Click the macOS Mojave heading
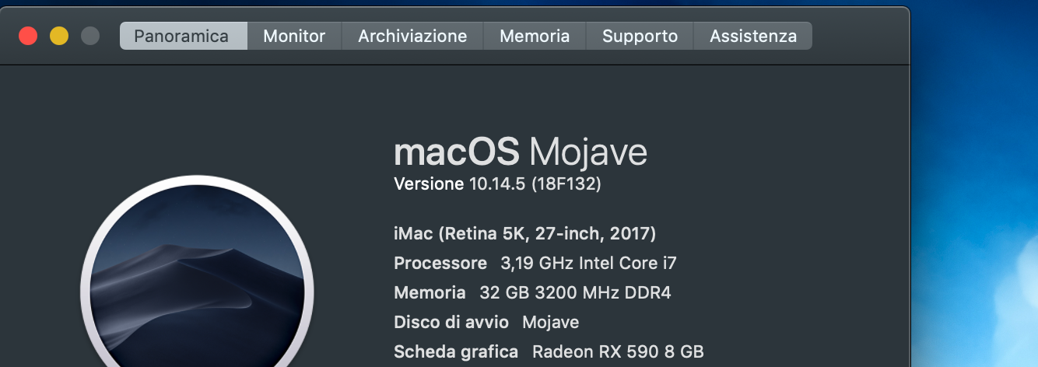Viewport: 1038px width, 367px height. [x=520, y=152]
